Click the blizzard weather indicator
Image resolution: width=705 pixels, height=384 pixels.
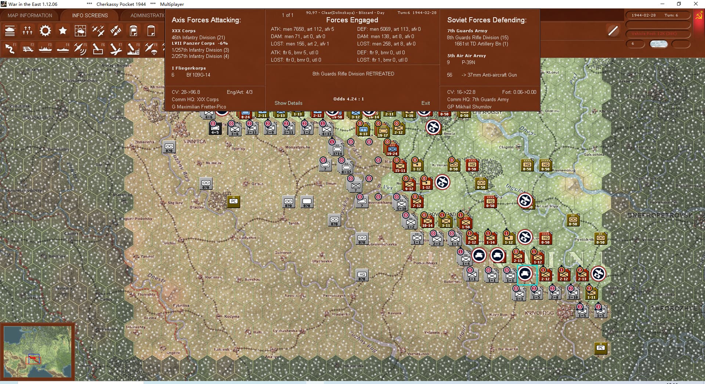point(658,44)
